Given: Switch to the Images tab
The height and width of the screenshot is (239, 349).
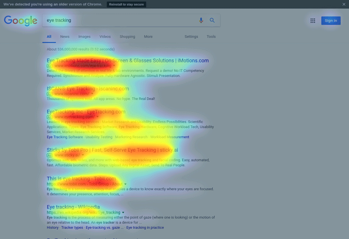Looking at the screenshot, I should (x=84, y=36).
